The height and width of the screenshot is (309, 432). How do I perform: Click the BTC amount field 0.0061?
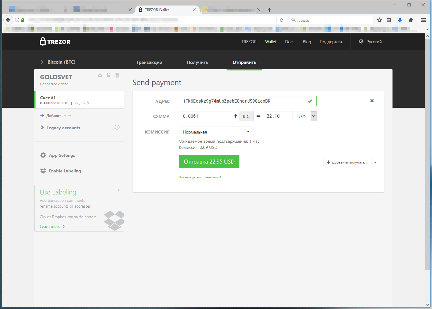(x=205, y=116)
